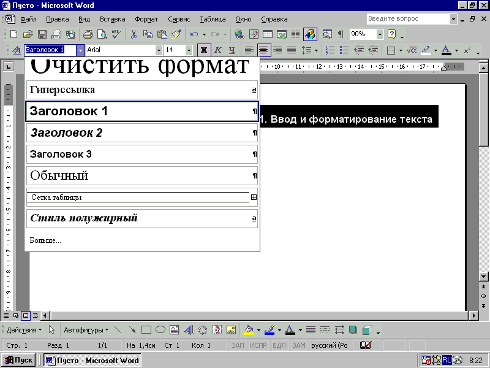Click Больше... to see more styles
This screenshot has width=490, height=368.
click(x=45, y=240)
